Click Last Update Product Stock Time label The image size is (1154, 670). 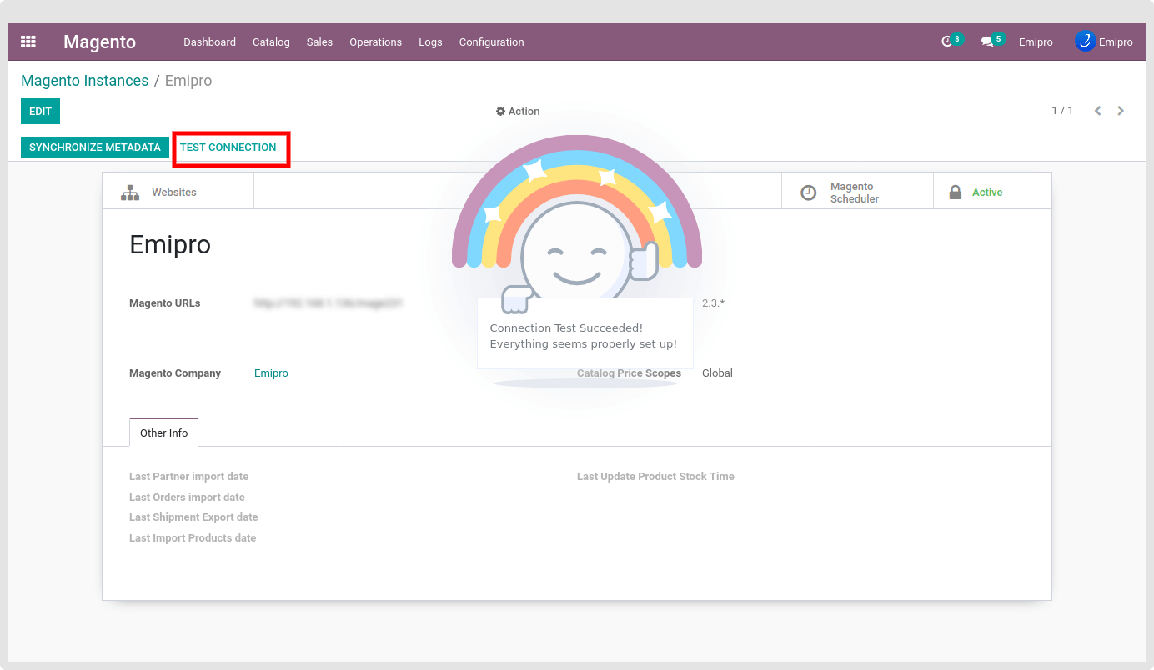pyautogui.click(x=655, y=477)
